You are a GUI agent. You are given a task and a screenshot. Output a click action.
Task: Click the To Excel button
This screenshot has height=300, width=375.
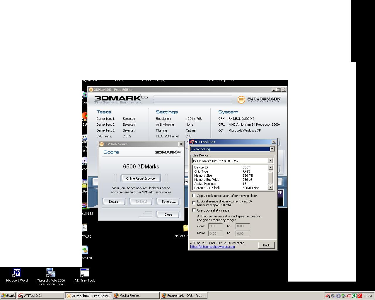[141, 202]
